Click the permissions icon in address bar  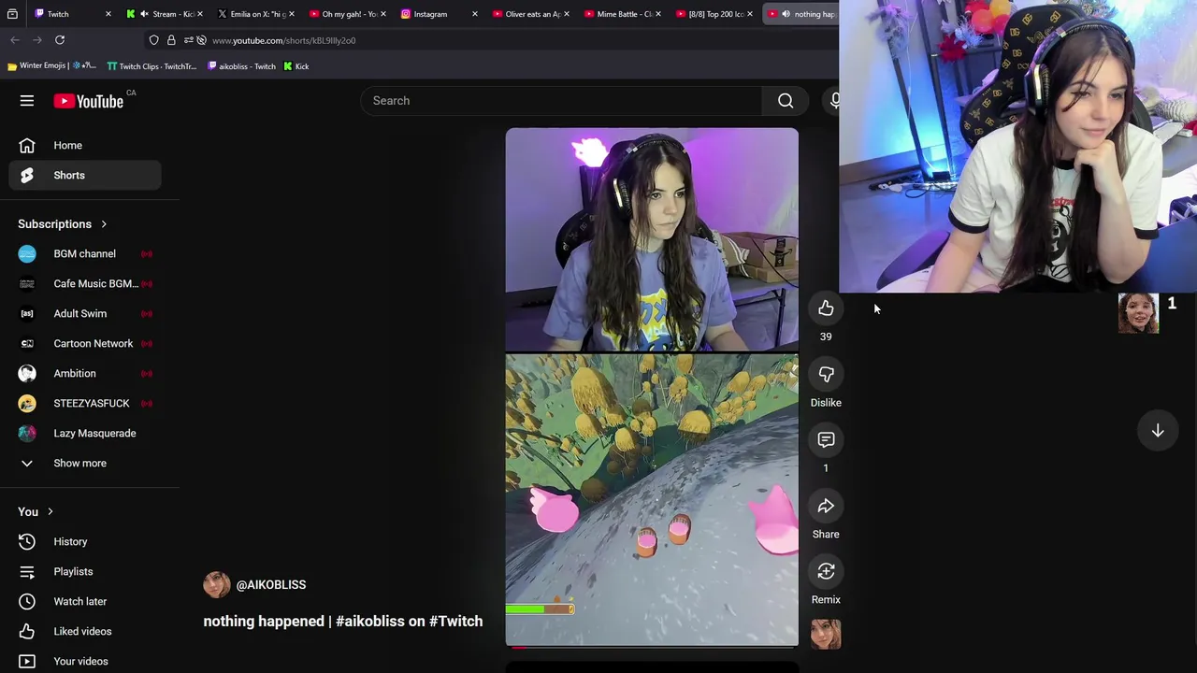[x=188, y=40]
